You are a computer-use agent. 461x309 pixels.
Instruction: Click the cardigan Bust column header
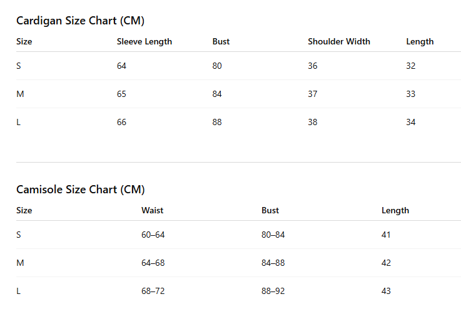221,41
